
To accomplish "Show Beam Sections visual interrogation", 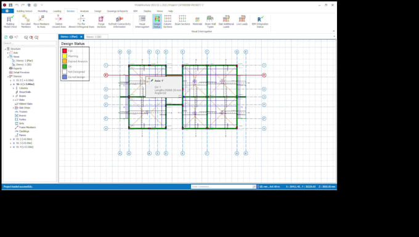I will pos(182,20).
